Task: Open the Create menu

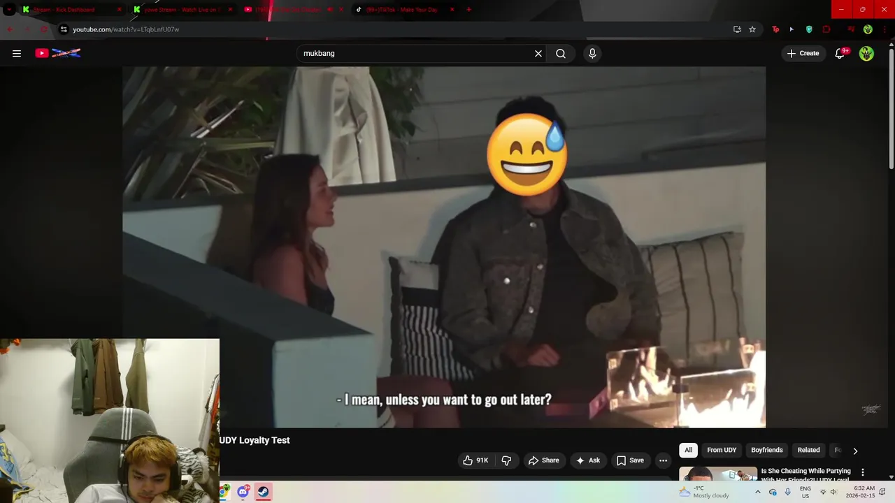Action: tap(803, 53)
